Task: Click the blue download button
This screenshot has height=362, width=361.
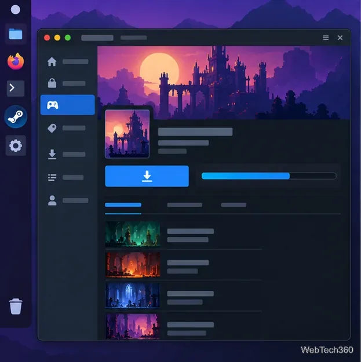Action: (x=147, y=176)
